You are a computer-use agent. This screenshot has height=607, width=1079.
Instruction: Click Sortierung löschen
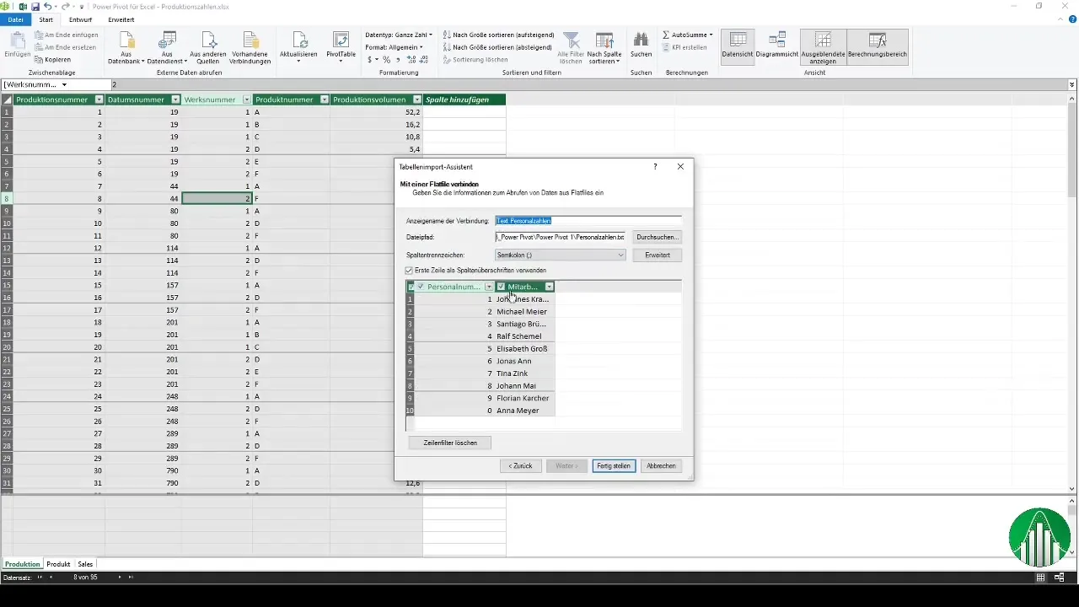tap(475, 60)
